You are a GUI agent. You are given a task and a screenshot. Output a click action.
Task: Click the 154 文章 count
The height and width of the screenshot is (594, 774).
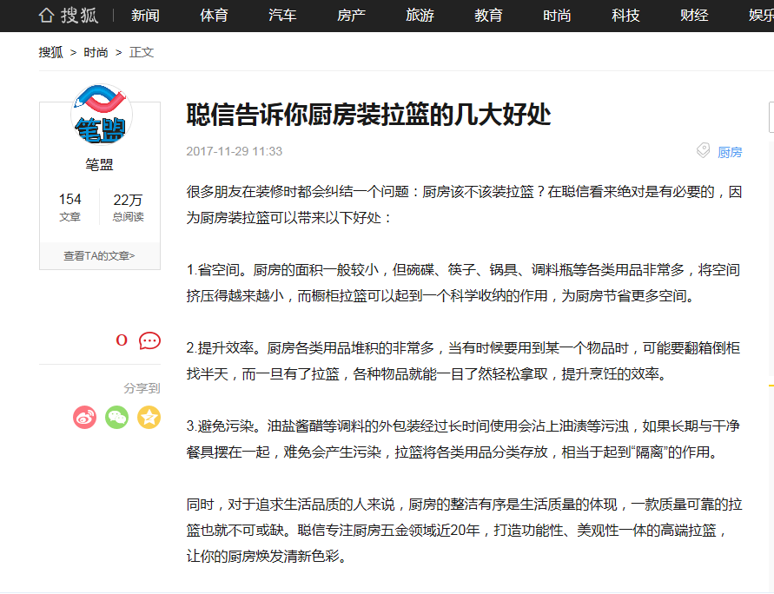(69, 207)
